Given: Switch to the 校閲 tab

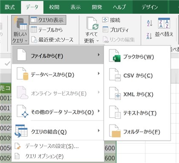Looking at the screenshot, I should click(x=54, y=7).
